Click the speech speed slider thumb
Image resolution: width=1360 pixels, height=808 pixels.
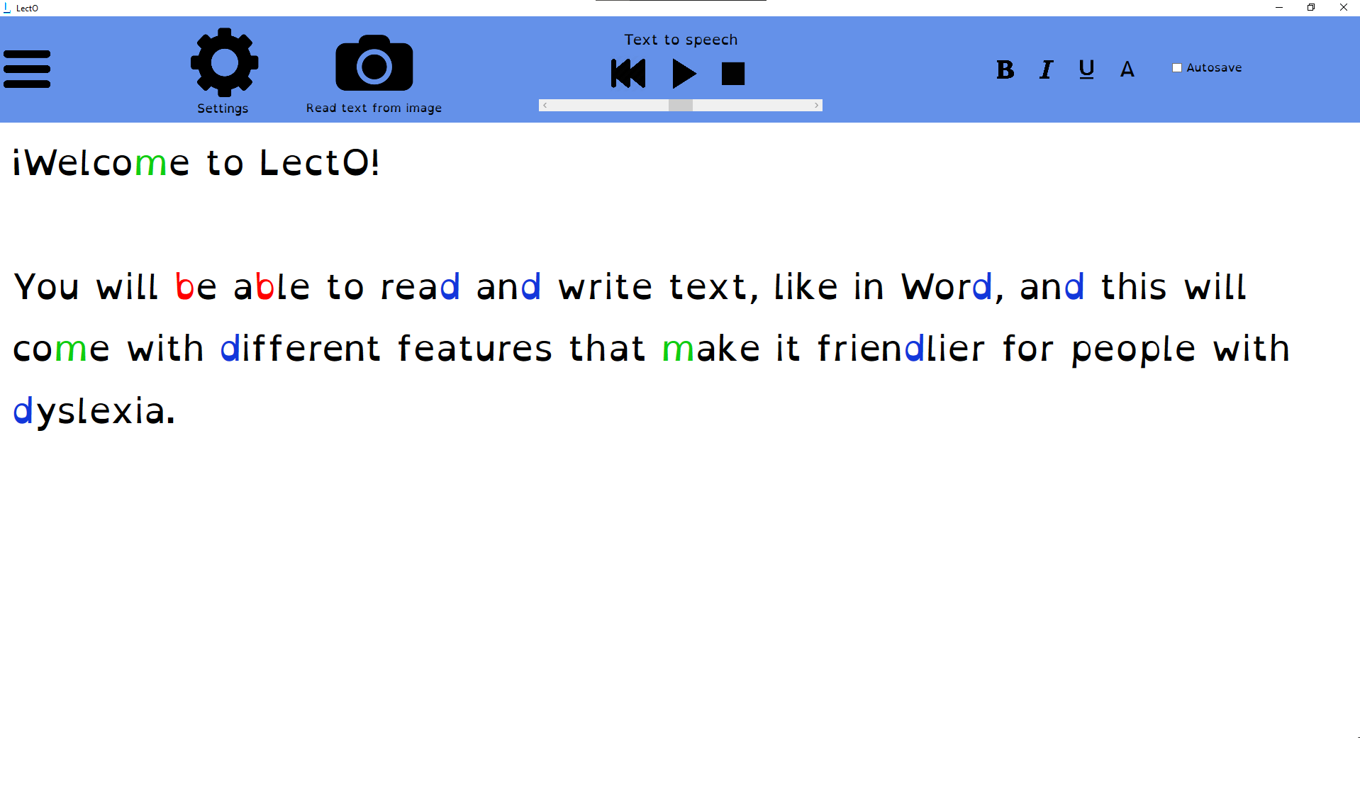coord(680,106)
